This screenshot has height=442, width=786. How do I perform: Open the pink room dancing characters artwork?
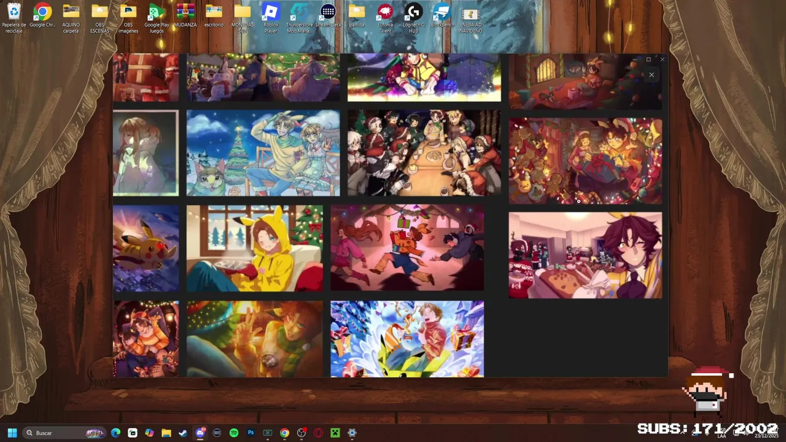point(407,248)
